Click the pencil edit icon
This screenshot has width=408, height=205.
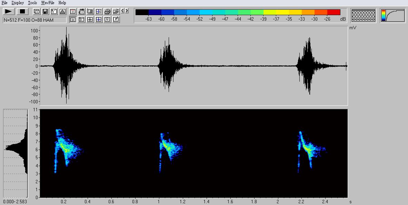click(x=116, y=20)
